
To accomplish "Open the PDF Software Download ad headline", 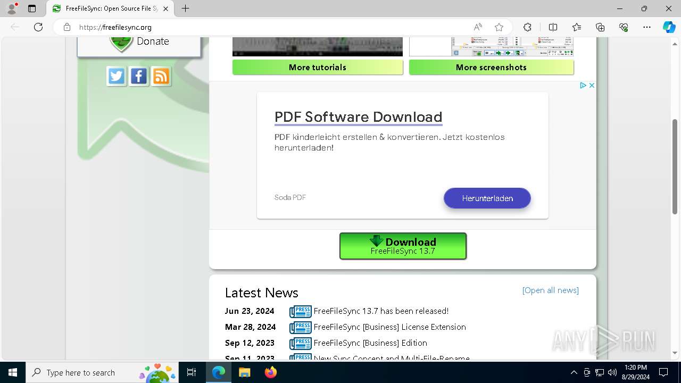I will 358,116.
